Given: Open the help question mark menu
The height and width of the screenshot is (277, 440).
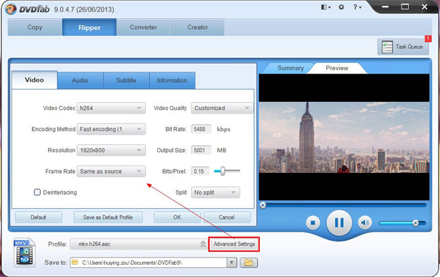Looking at the screenshot, I should pos(357,7).
